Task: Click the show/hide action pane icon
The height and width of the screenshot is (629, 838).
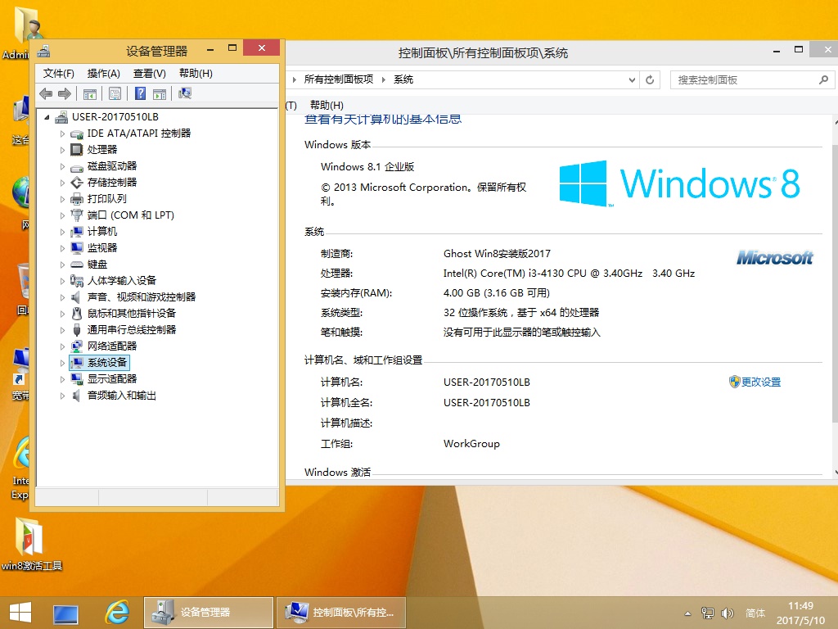Action: pyautogui.click(x=160, y=94)
